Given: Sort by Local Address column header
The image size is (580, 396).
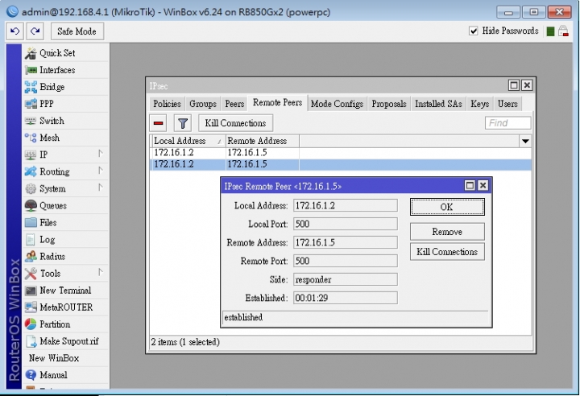Looking at the screenshot, I should pos(188,141).
